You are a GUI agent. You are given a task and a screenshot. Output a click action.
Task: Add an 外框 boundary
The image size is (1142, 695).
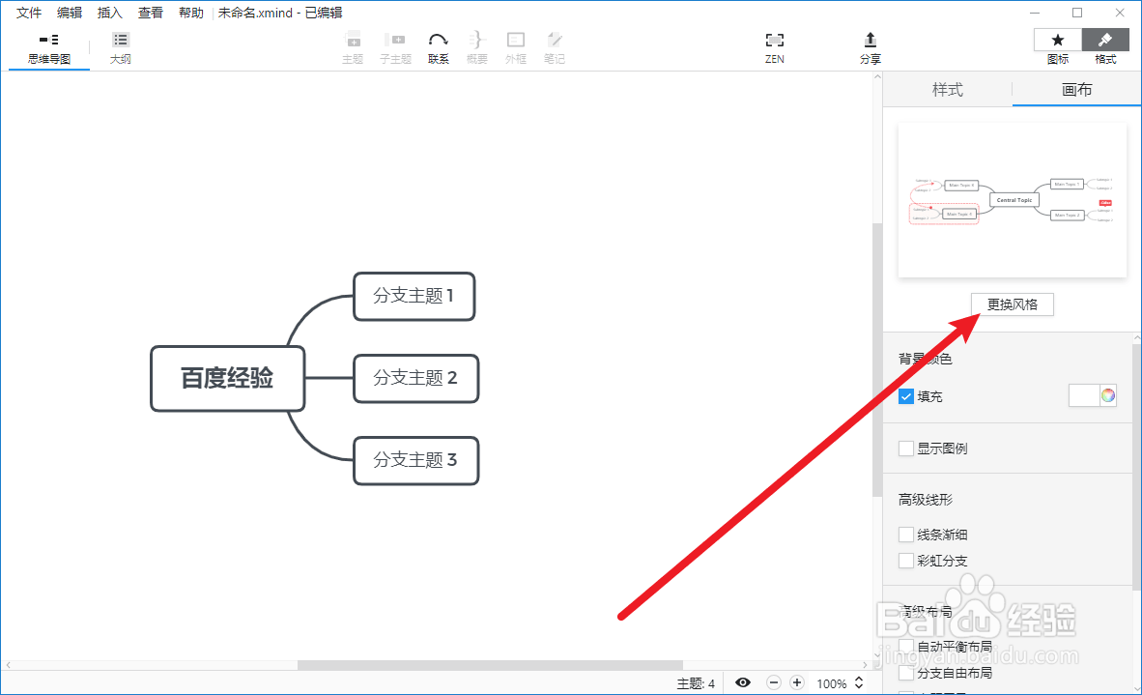coord(516,48)
